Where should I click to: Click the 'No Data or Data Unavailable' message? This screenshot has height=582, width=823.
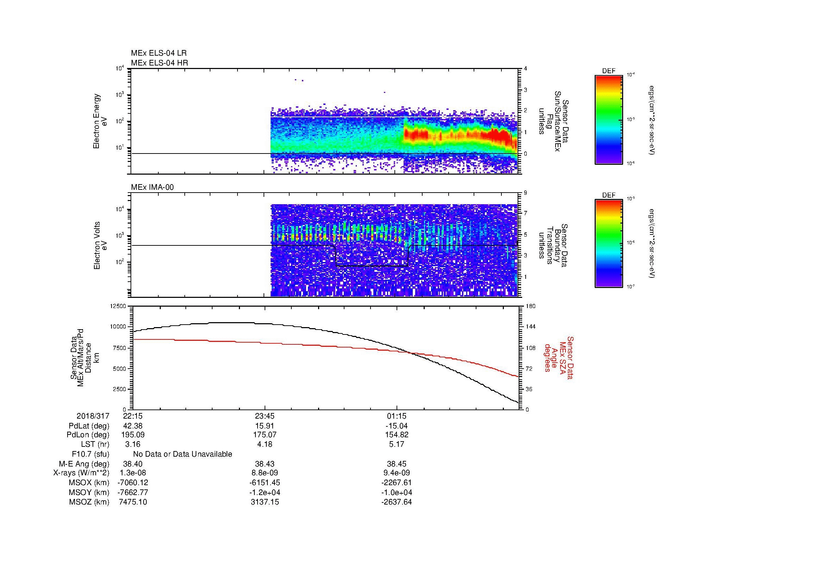[183, 454]
